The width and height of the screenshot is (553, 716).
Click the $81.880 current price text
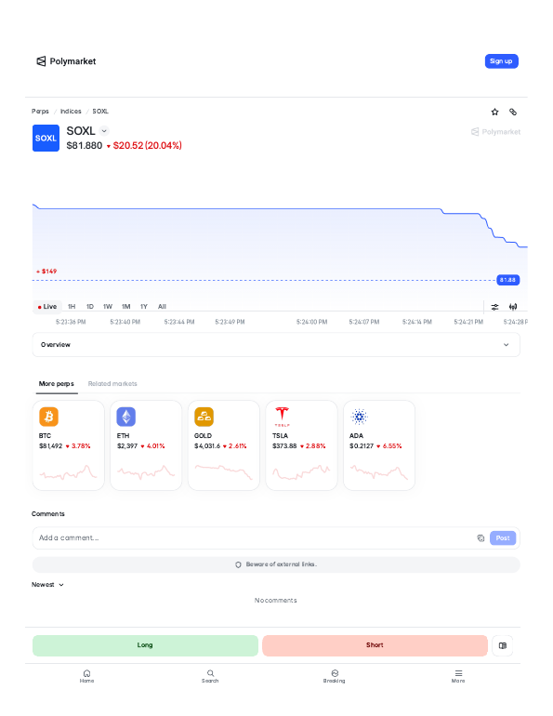point(85,146)
